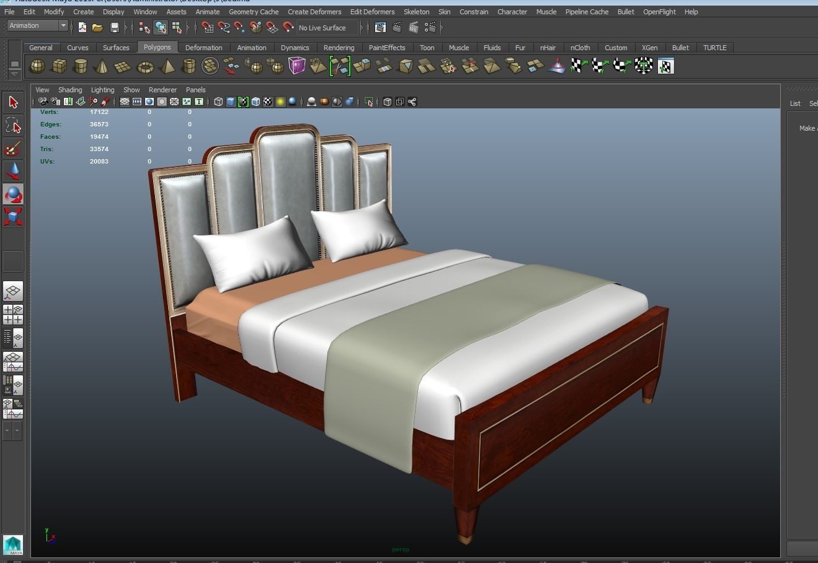This screenshot has width=818, height=563.
Task: Create a polygon Pyramid from shelf
Action: point(167,66)
